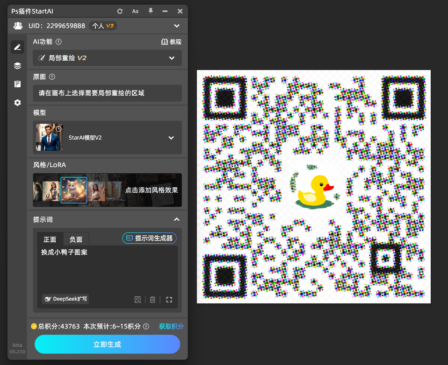Select the cat style thumbnail
Viewport: 448px width, 365px height.
pos(74,190)
